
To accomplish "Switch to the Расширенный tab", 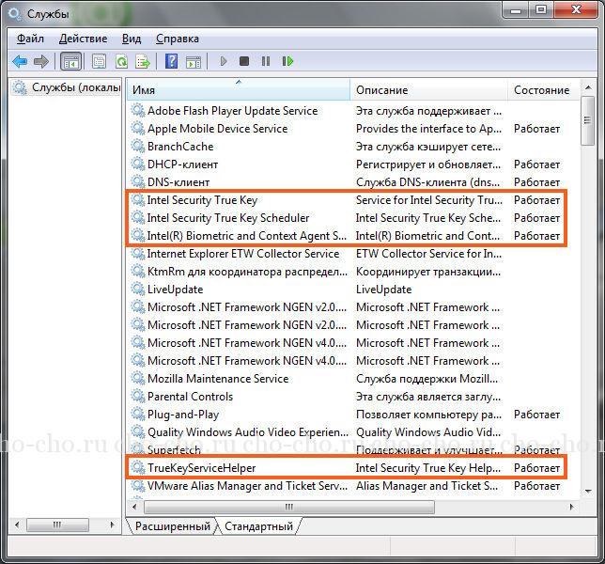I will [172, 526].
